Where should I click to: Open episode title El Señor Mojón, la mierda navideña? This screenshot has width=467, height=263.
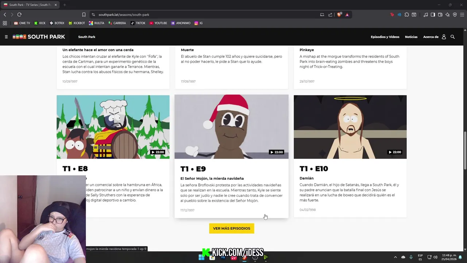[x=212, y=179]
